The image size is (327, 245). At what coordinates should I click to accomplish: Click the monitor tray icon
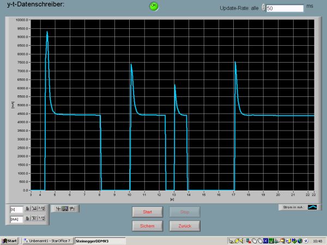pyautogui.click(x=283, y=241)
